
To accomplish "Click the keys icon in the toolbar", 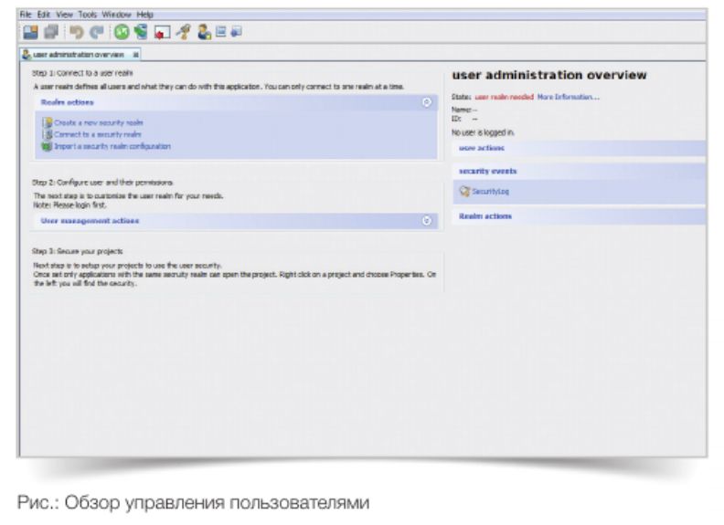I will coord(183,32).
